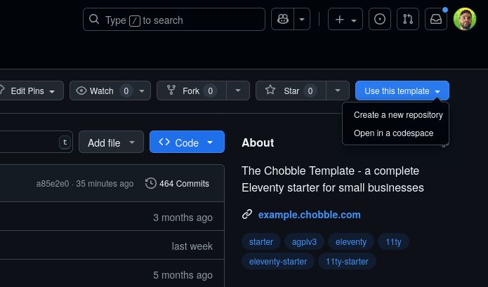Open the Copilot chat icon
This screenshot has height=287, width=488.
pos(282,19)
